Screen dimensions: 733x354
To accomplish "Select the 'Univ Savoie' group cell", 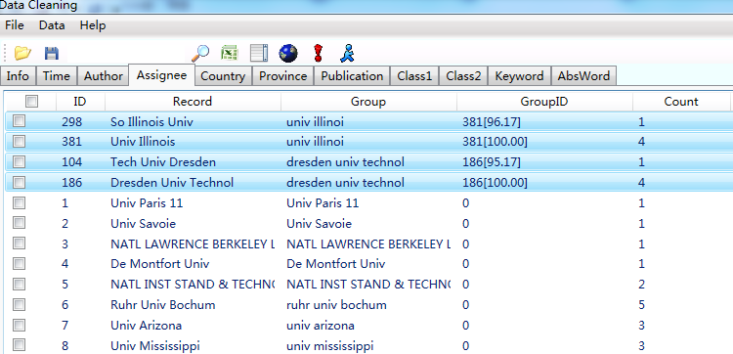I will pyautogui.click(x=319, y=224).
